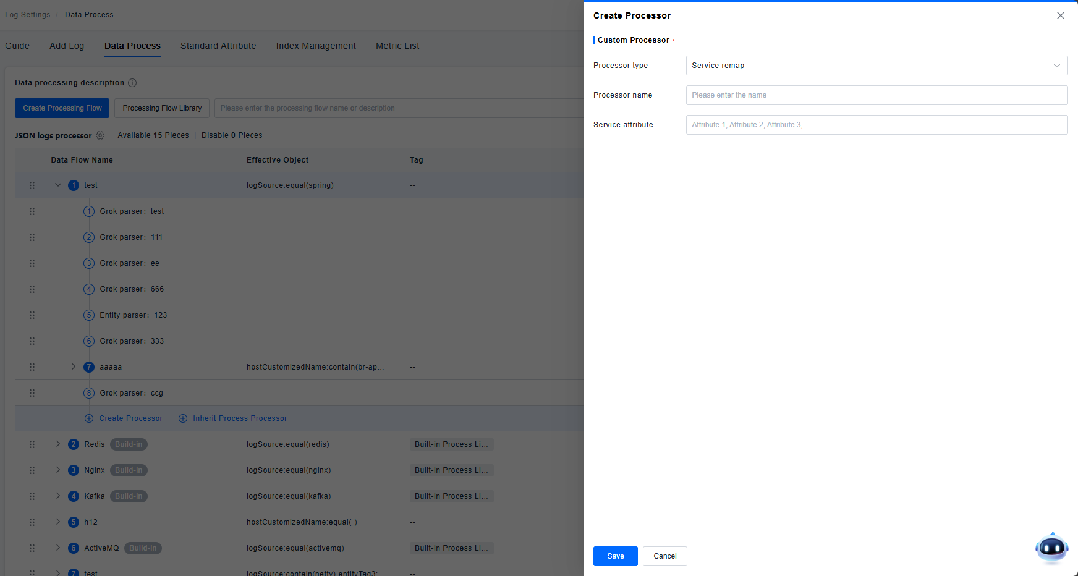1078x576 pixels.
Task: Open the Index Management tab
Action: pyautogui.click(x=316, y=46)
